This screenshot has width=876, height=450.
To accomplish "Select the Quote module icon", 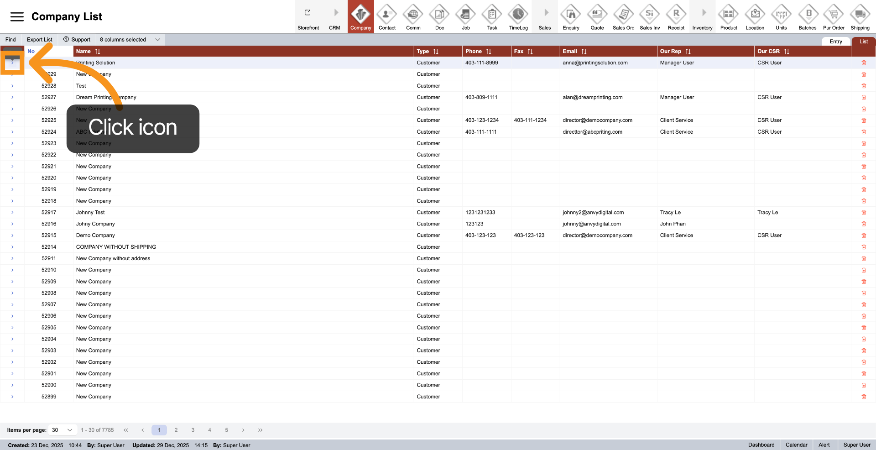I will [x=597, y=16].
